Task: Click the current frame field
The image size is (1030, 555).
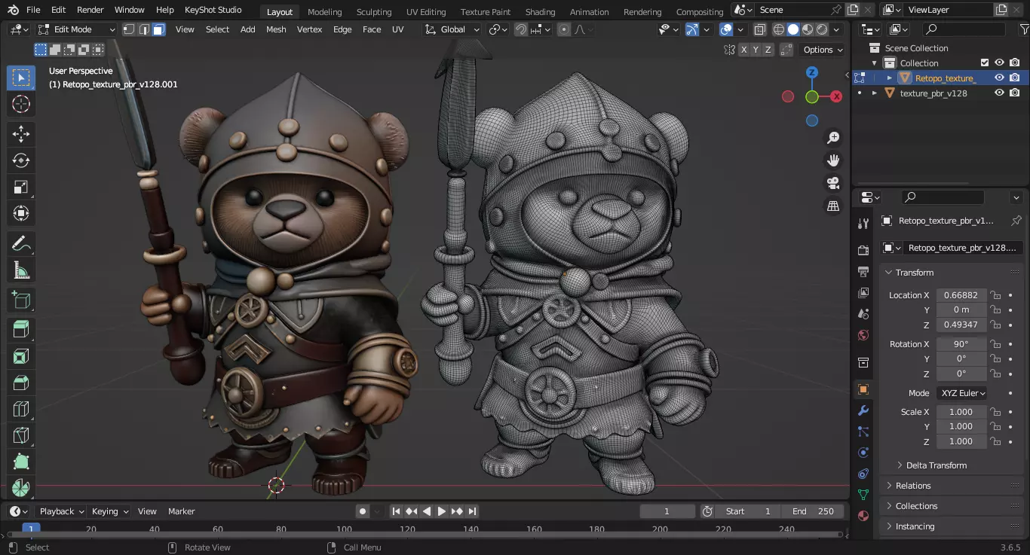Action: point(667,511)
